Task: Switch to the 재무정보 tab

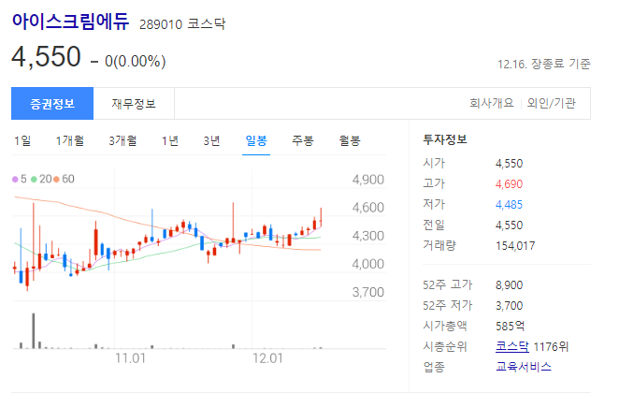Action: point(134,104)
